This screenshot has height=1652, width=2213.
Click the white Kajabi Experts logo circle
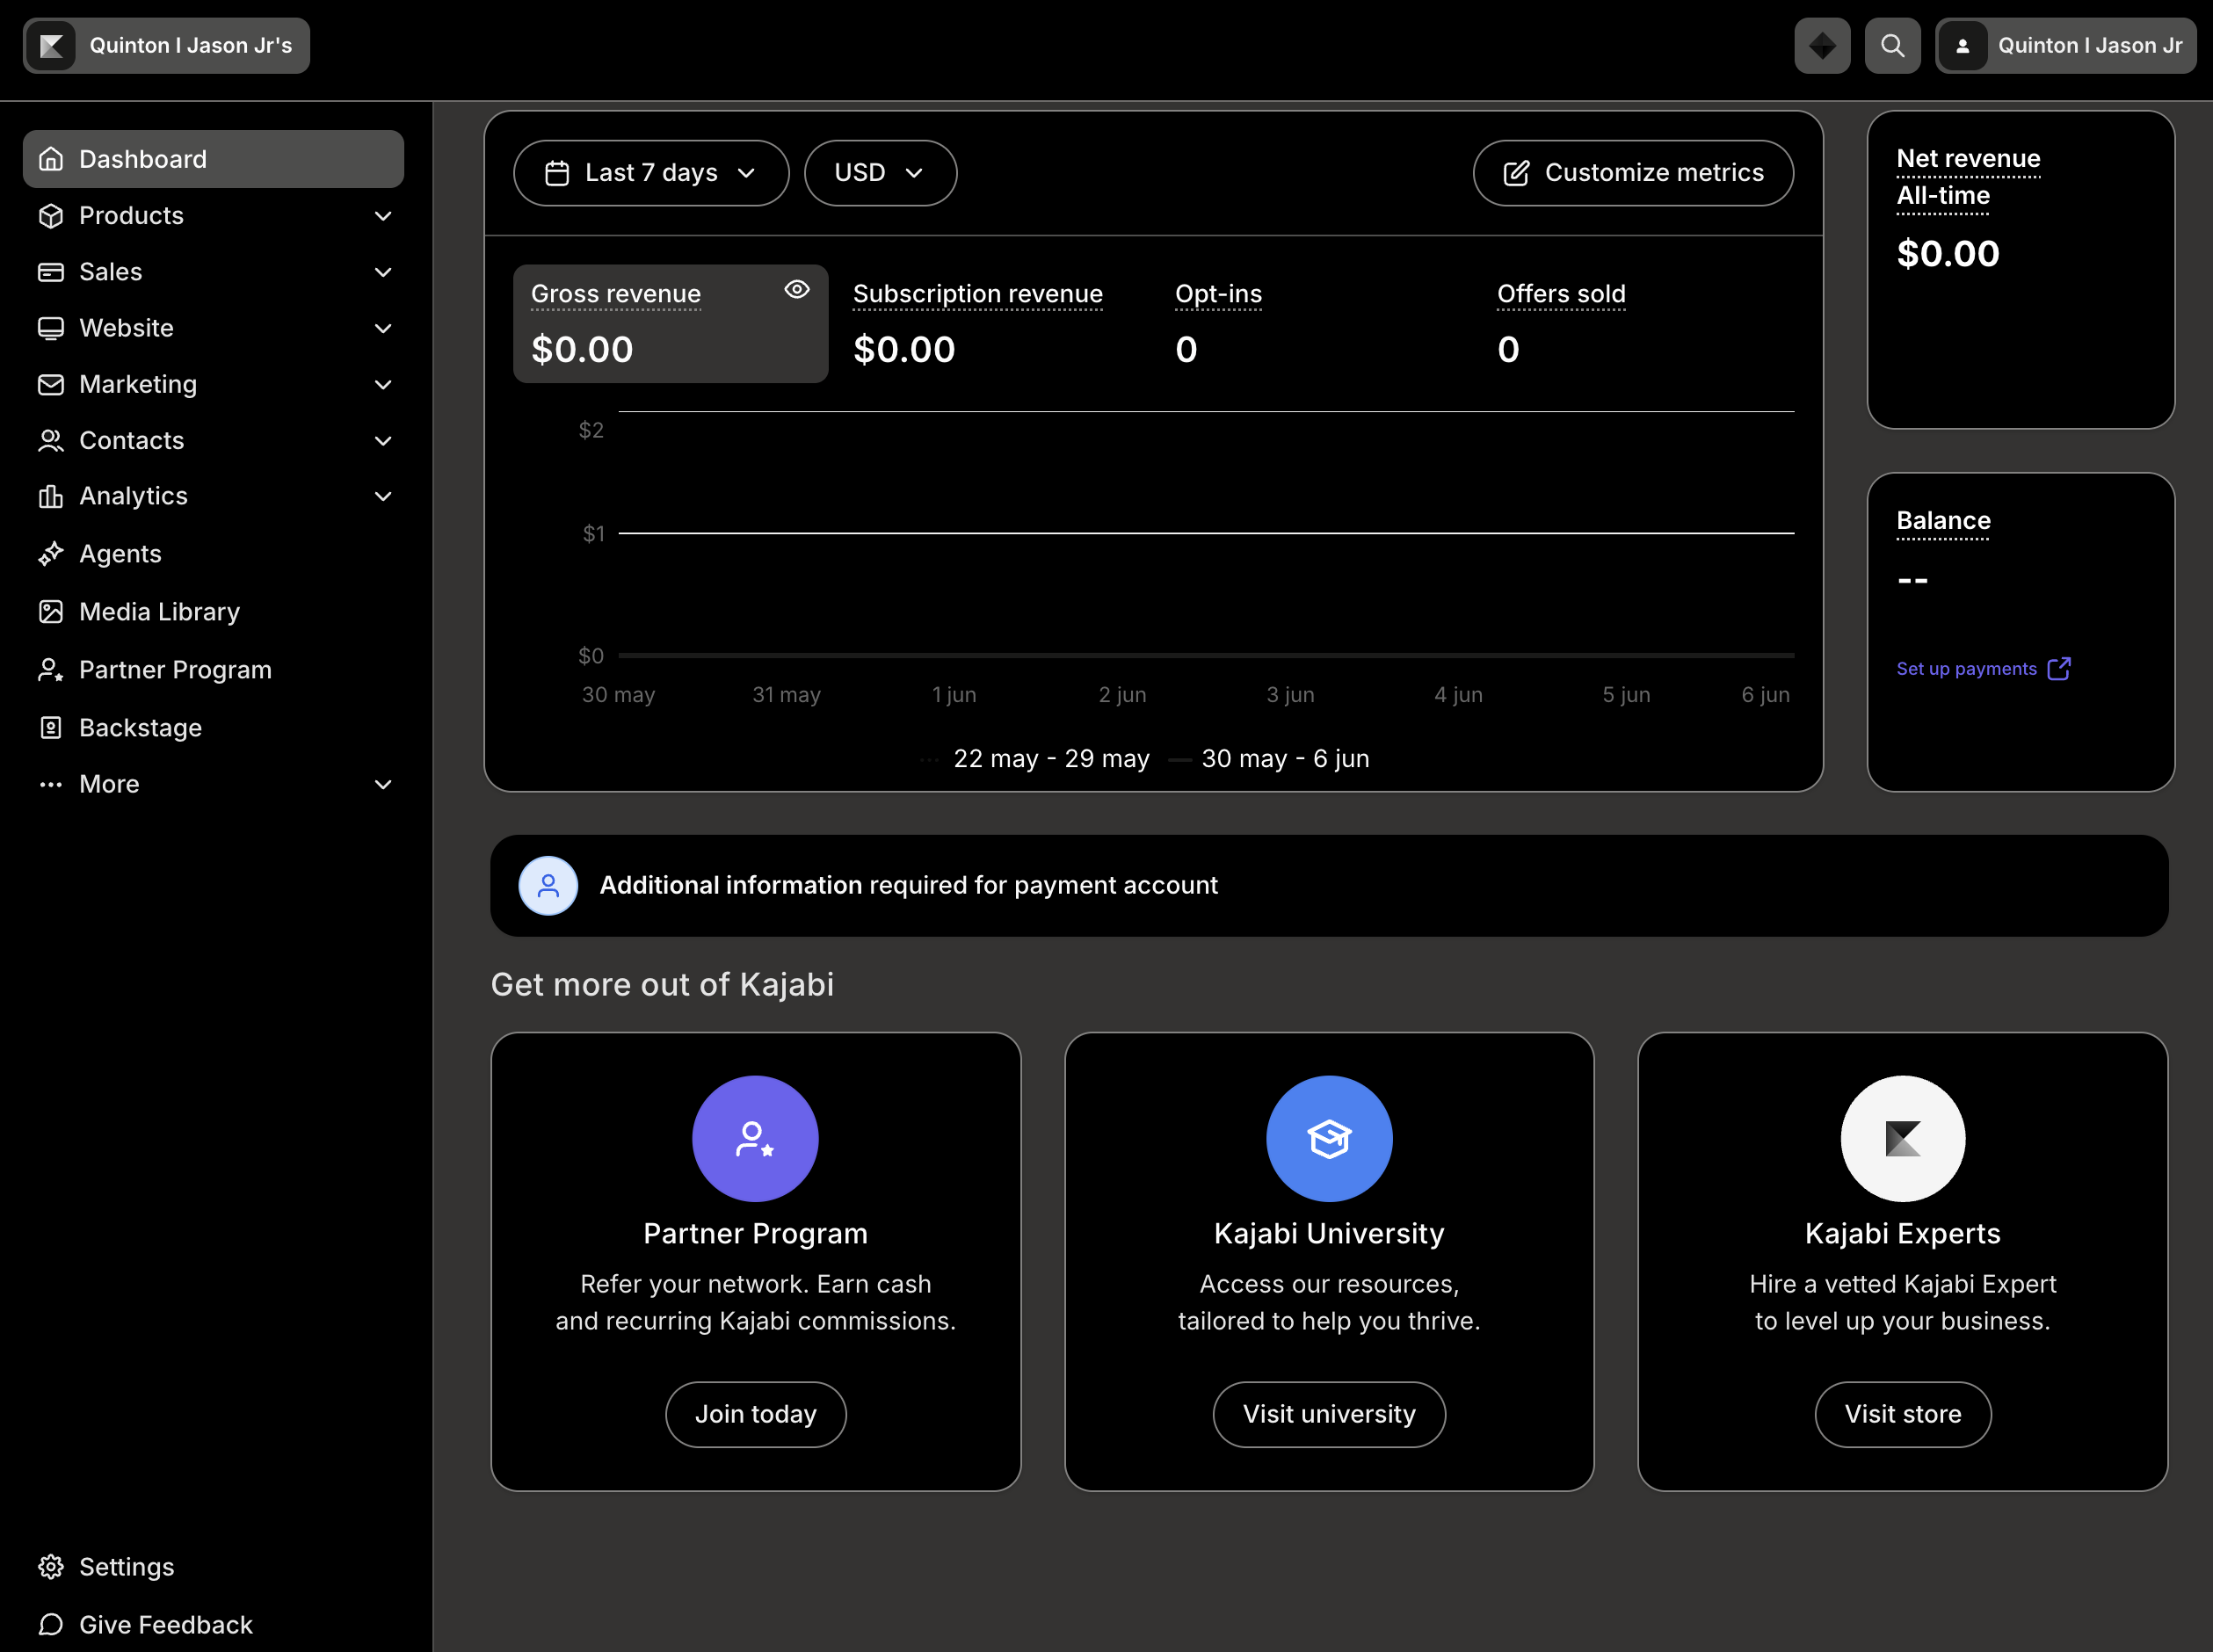[1902, 1138]
